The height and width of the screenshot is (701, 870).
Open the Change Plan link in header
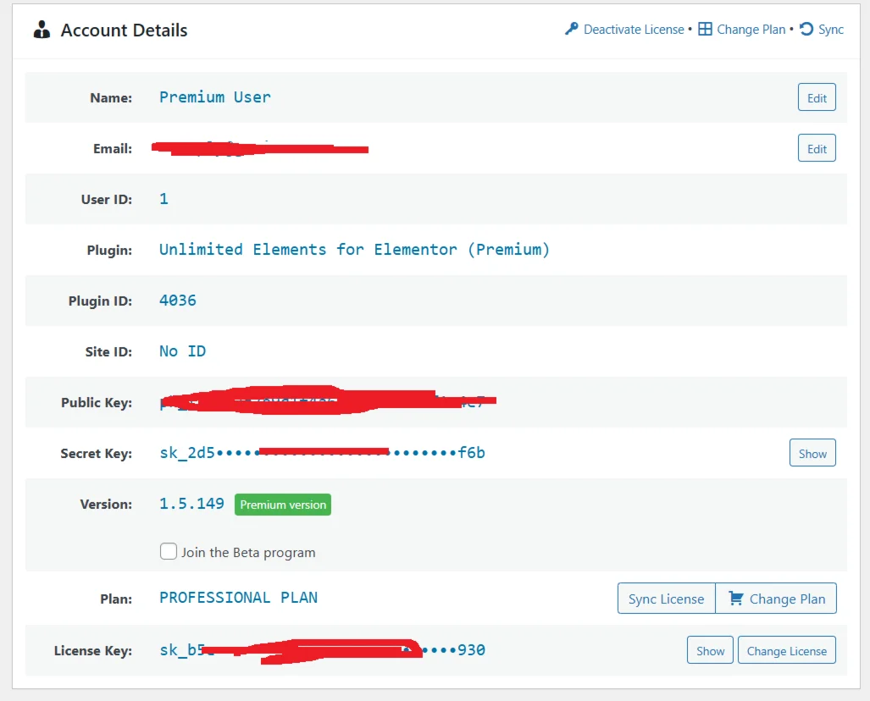click(x=751, y=30)
